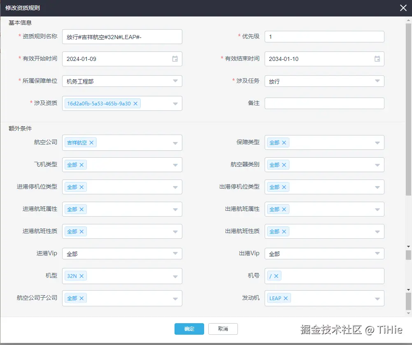Click the 2024-01-09 start date field
This screenshot has width=412, height=345.
[x=122, y=59]
